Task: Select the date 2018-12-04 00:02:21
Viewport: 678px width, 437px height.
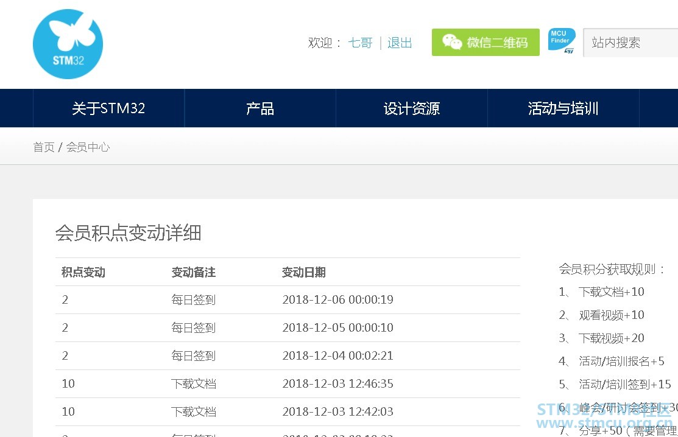Action: point(337,356)
